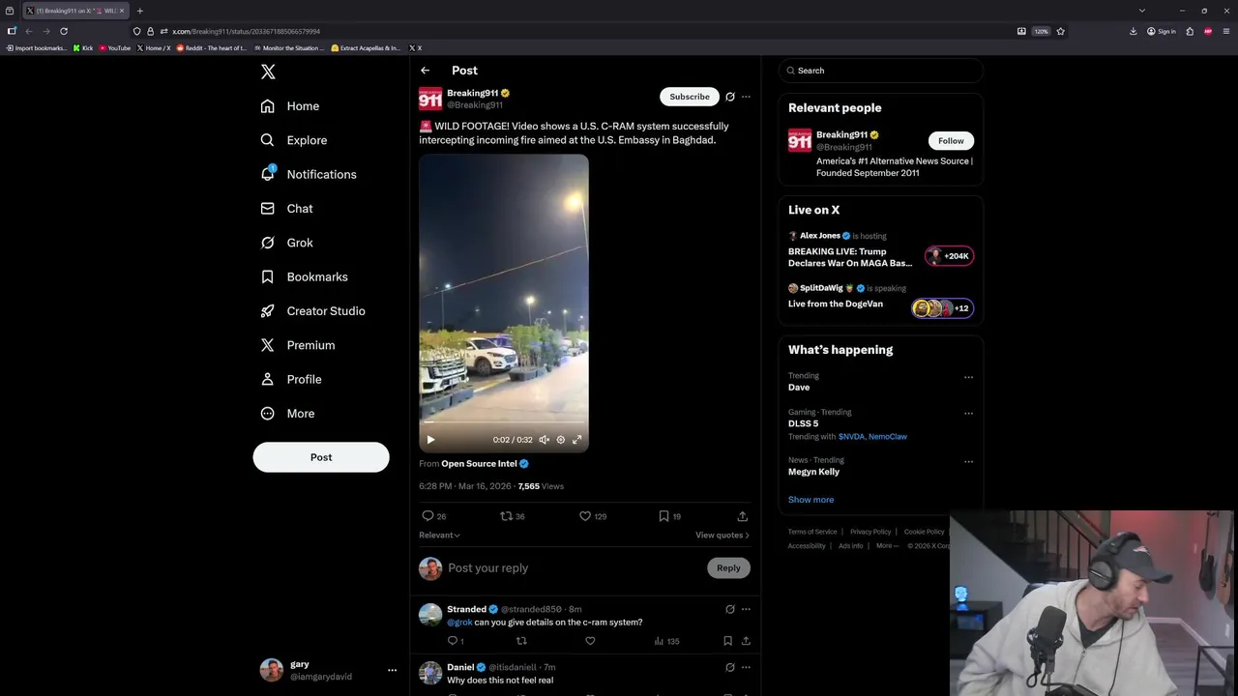
Task: Click the grey Reply button
Action: pos(728,568)
